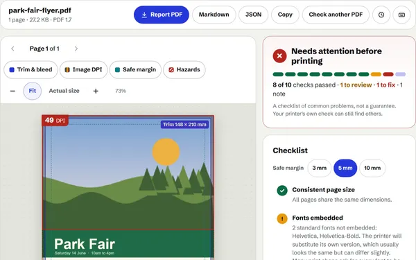Screen dimensions: 416x260
Task: Set safe margin to 3 mm
Action: click(x=320, y=168)
